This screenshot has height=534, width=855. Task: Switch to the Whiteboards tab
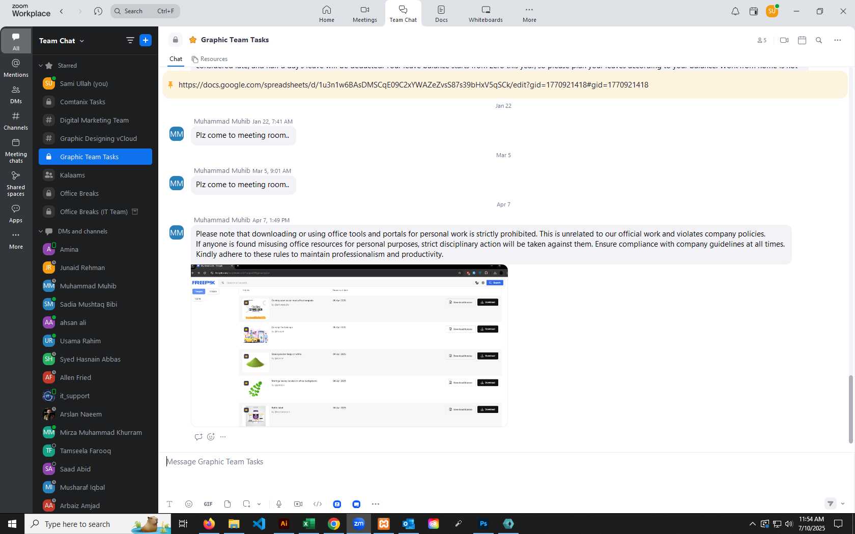coord(486,14)
